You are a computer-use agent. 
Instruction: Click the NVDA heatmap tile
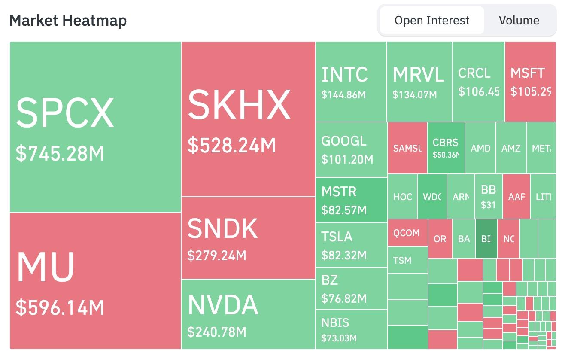[x=248, y=314]
